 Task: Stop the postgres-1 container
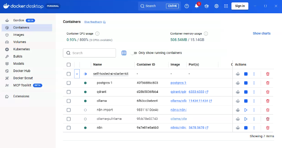(246, 83)
